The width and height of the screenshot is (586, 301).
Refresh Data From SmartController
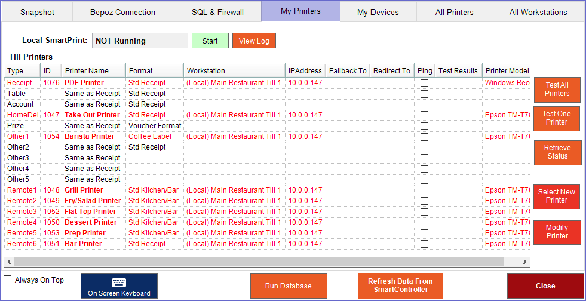coord(400,286)
